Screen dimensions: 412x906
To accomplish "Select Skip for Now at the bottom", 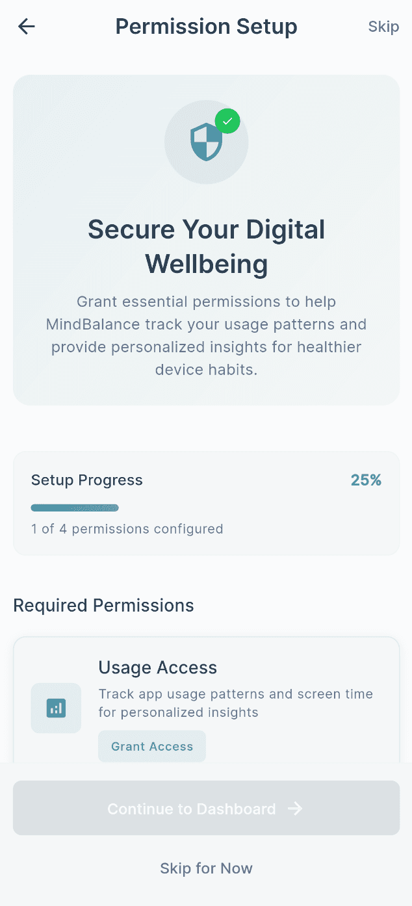I will click(x=206, y=868).
